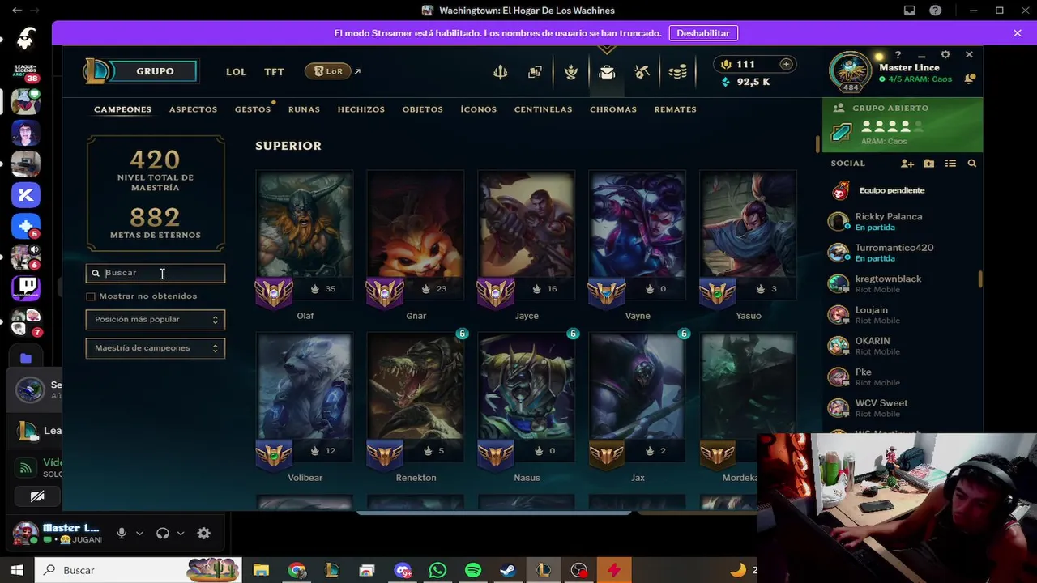Image resolution: width=1037 pixels, height=583 pixels.
Task: Open the Store coins icon
Action: 678,72
